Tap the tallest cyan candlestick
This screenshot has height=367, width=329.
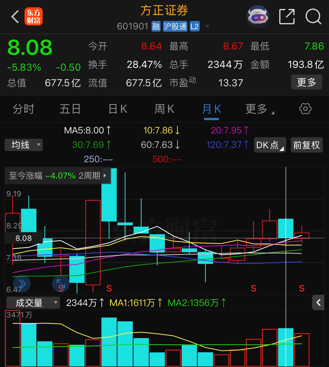[x=109, y=195]
